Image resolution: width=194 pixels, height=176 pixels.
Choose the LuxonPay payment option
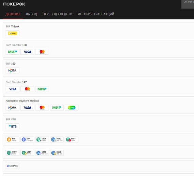click(x=13, y=166)
